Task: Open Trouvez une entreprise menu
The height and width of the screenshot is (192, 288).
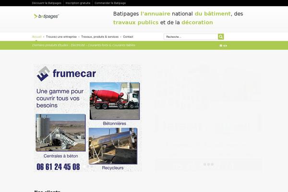Action: pos(61,37)
